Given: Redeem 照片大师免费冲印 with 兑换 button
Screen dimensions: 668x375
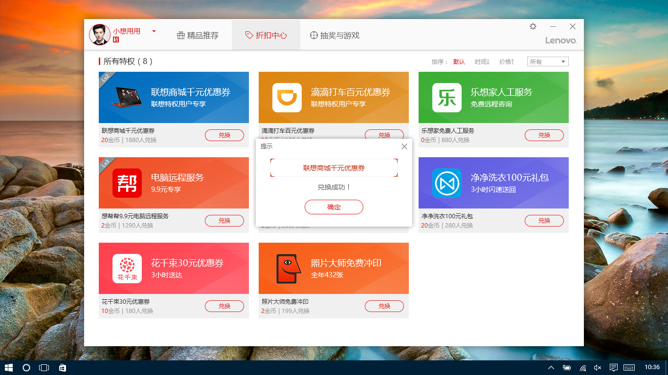Looking at the screenshot, I should point(384,306).
